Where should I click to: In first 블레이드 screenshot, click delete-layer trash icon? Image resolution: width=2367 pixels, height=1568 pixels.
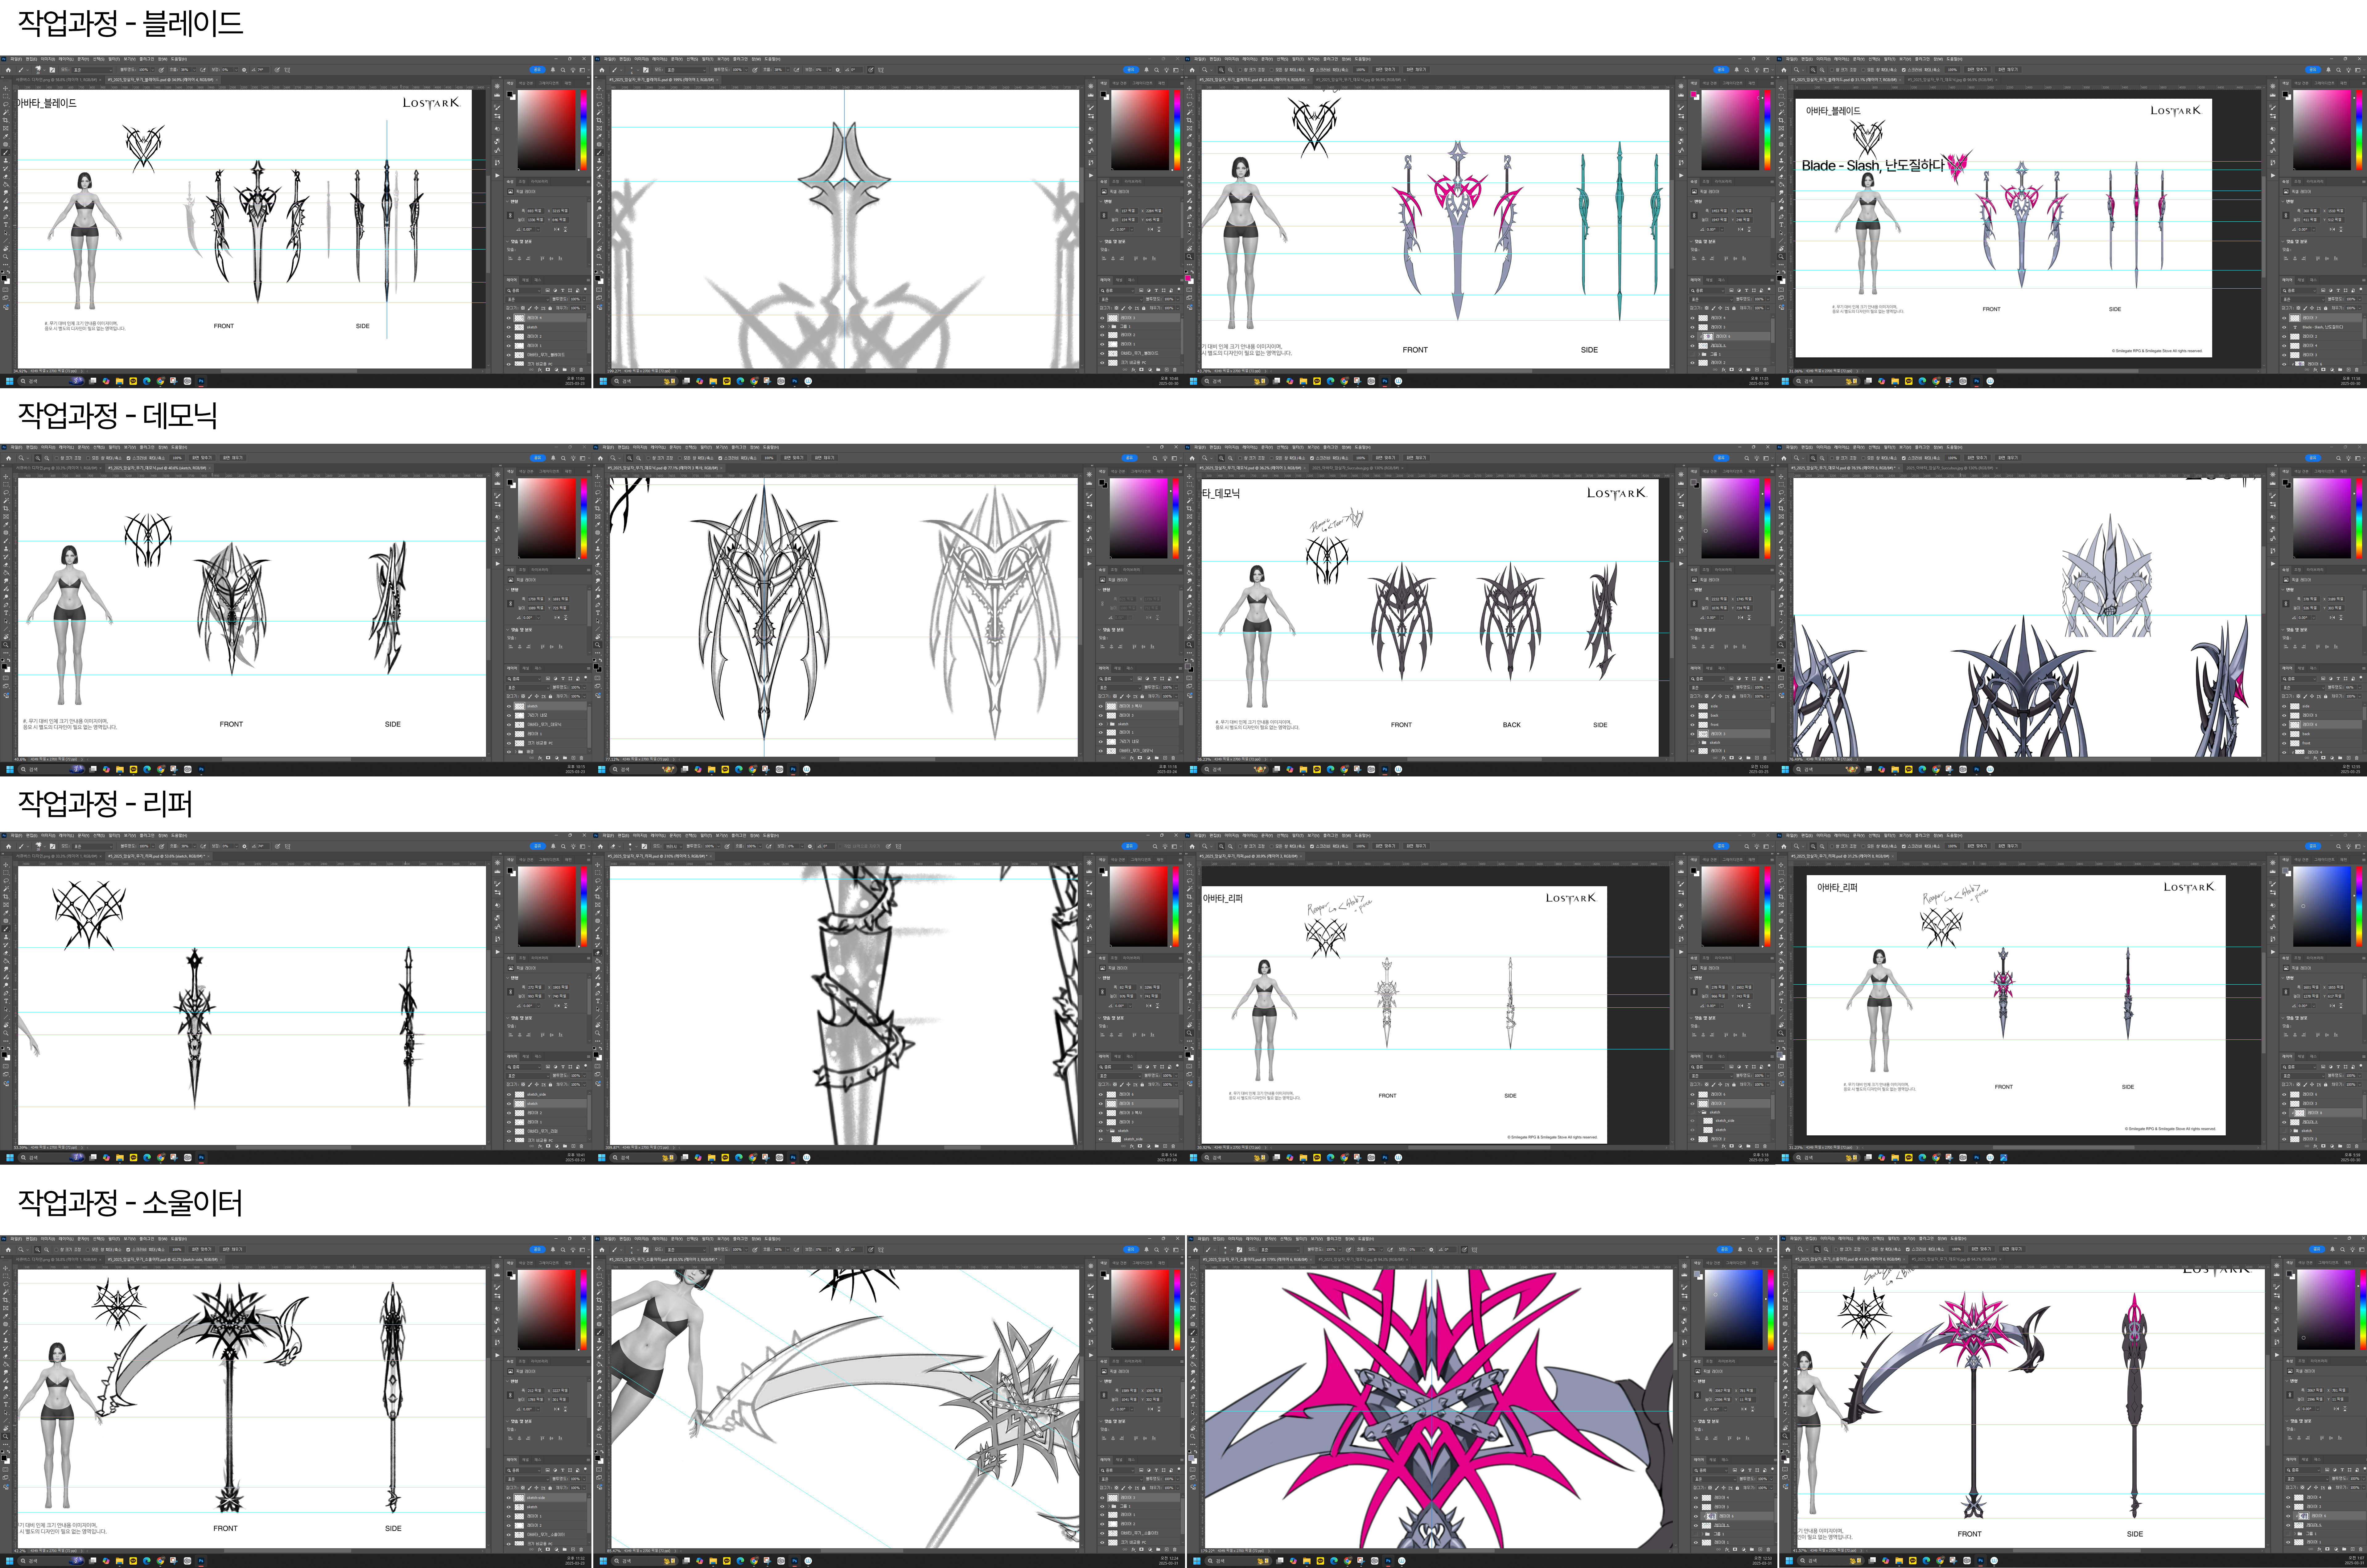581,370
